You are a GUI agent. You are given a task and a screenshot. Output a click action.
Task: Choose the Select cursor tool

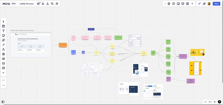[x=4, y=21]
